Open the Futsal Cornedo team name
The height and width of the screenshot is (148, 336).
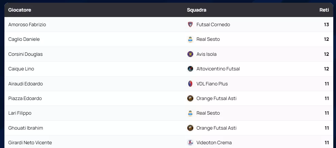[213, 24]
